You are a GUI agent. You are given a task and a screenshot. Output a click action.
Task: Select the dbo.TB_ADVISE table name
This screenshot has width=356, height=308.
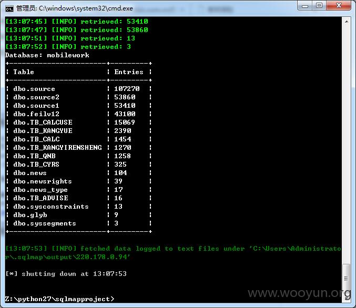pos(40,198)
